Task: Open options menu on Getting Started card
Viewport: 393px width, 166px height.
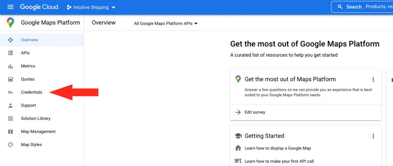Action: tap(373, 136)
